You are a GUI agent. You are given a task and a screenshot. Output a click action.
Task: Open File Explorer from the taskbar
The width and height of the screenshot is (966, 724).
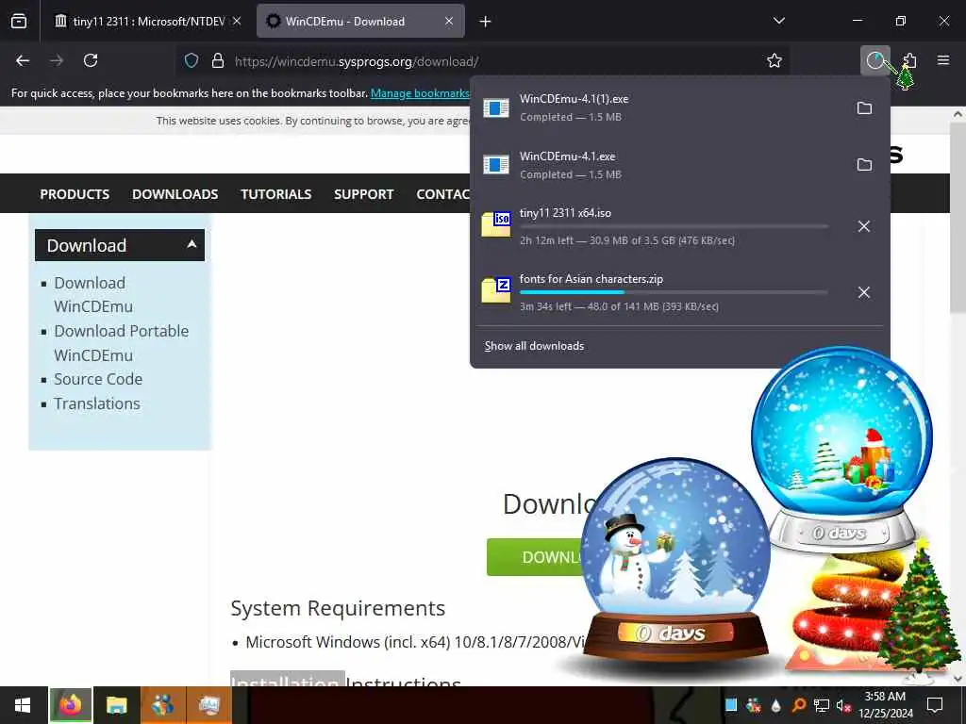[116, 705]
